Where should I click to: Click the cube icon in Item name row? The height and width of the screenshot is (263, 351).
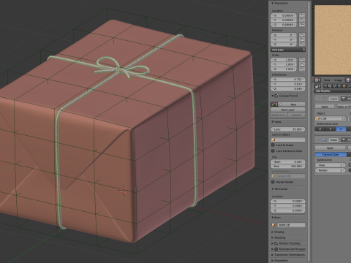273,225
